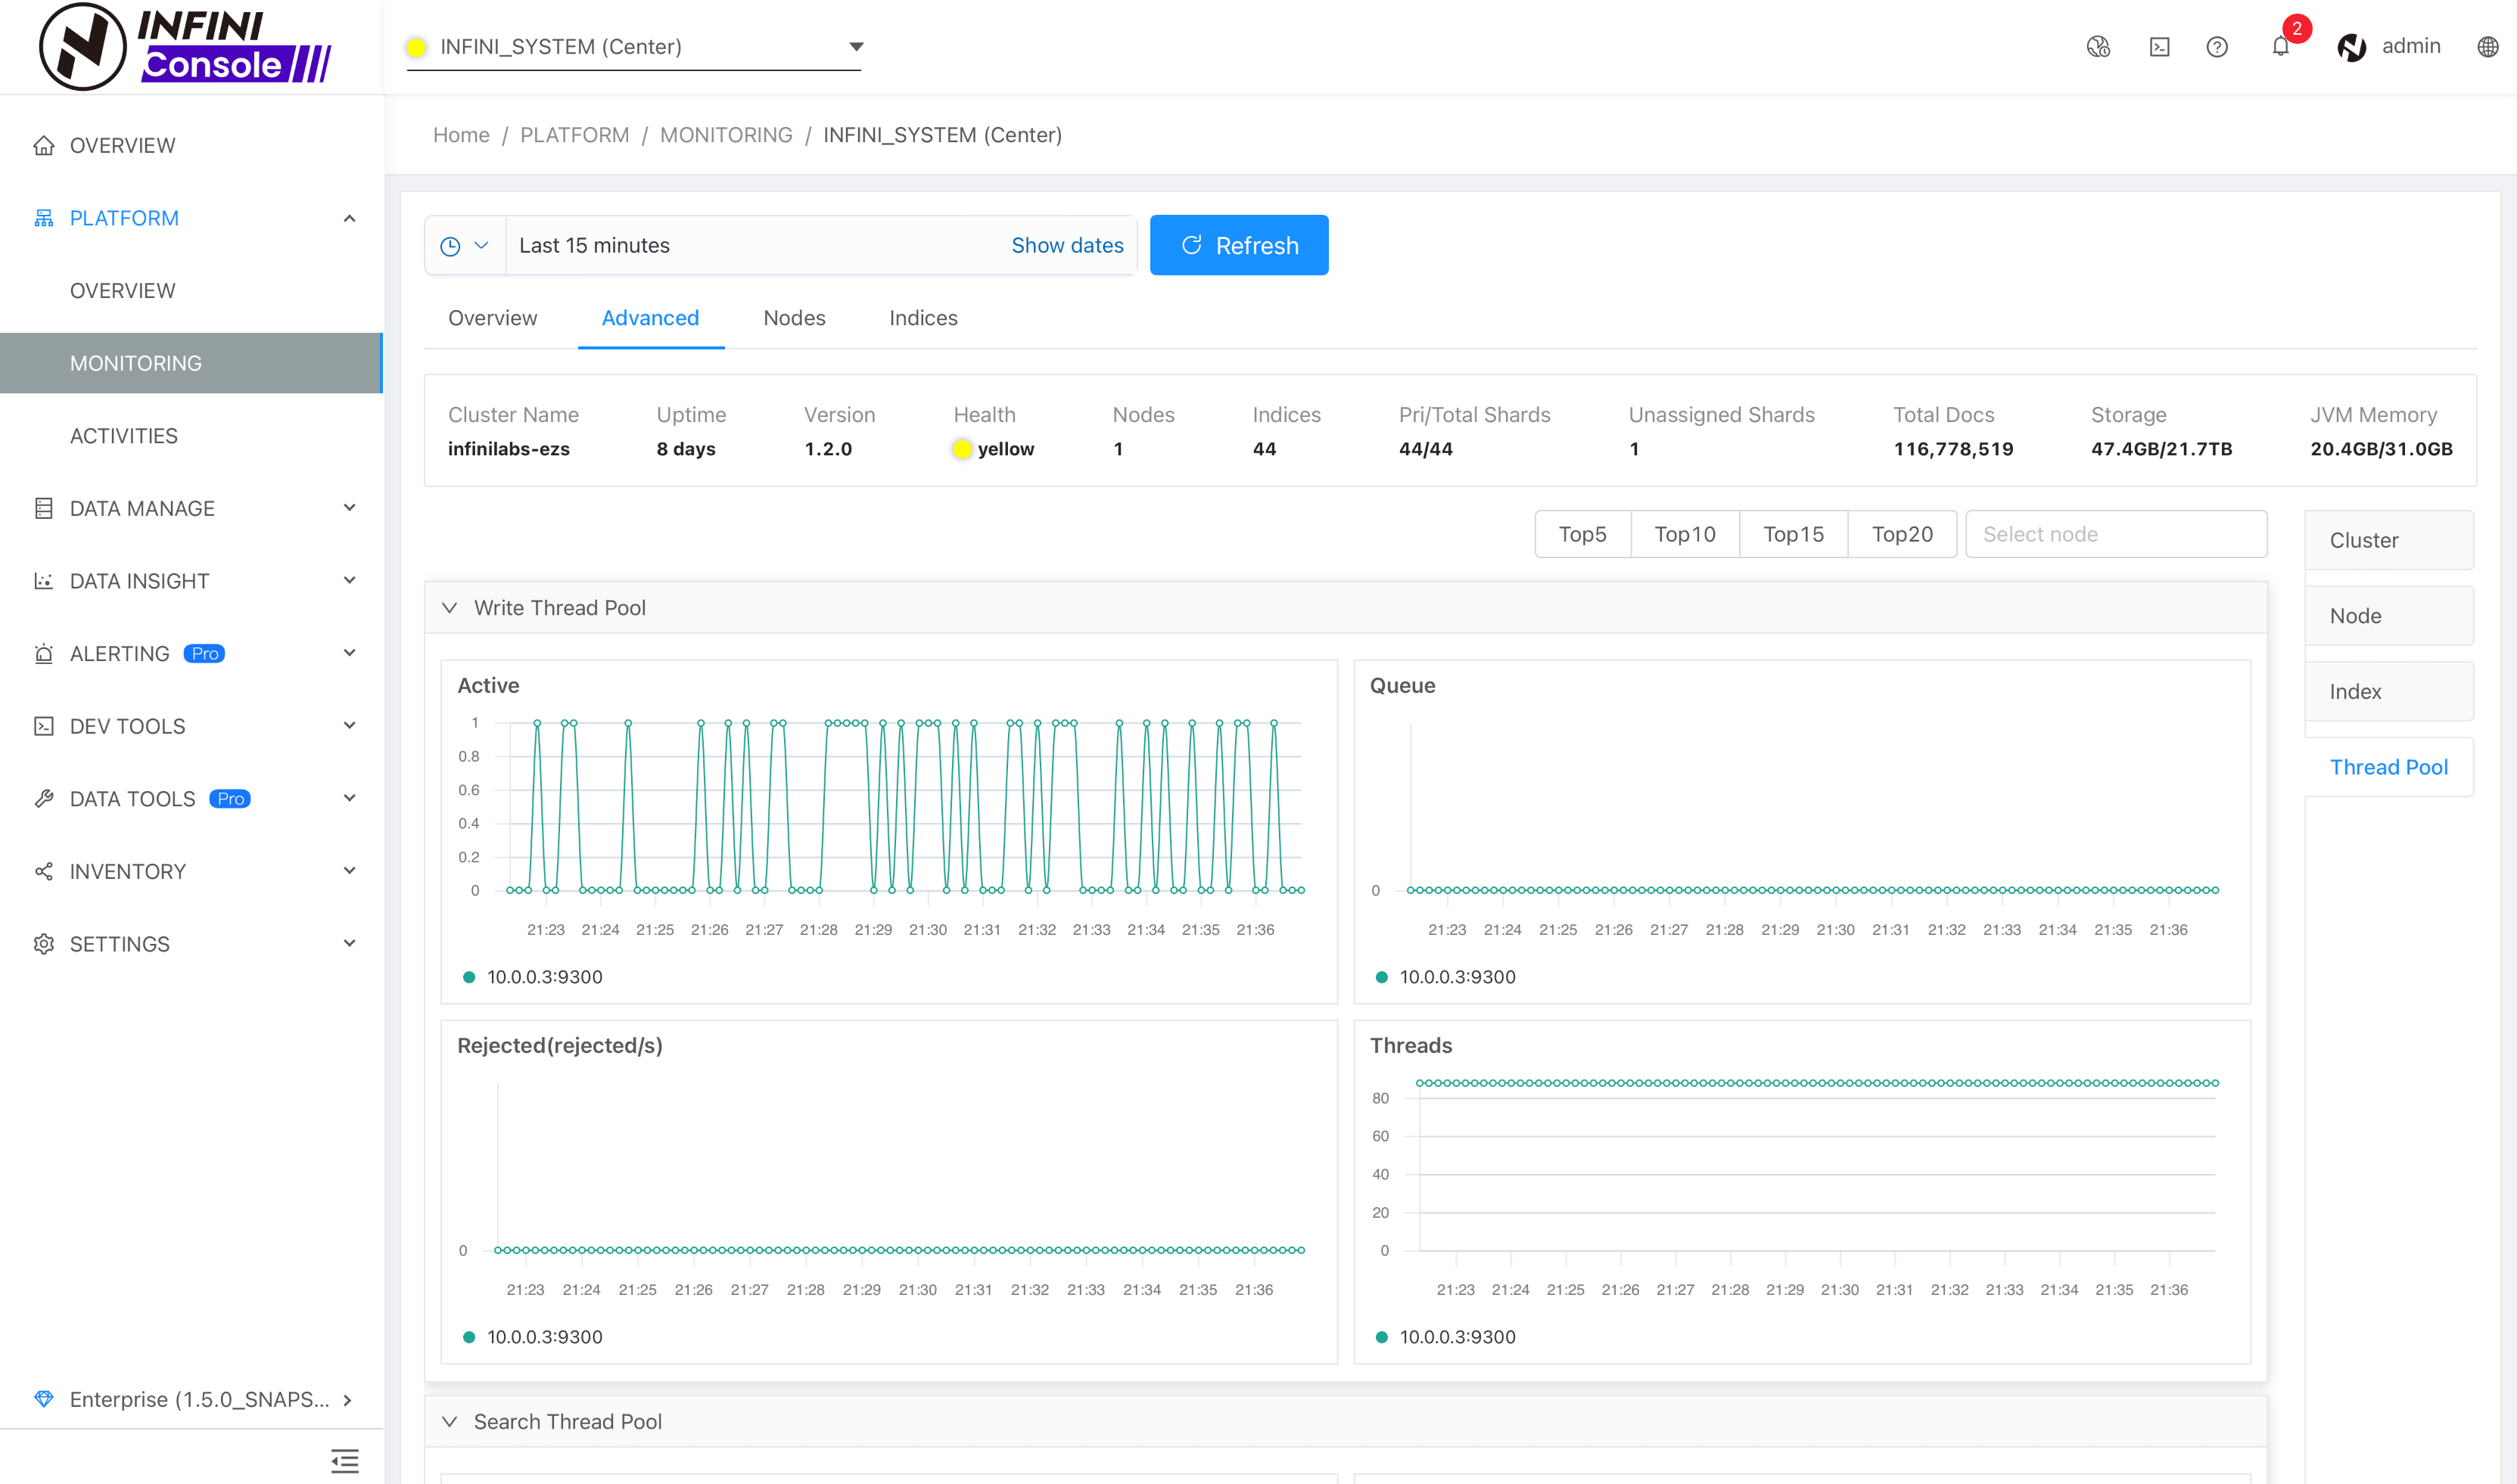Screen dimensions: 2517x1484
Task: Click the DEV TOOLS terminal icon
Action: (x=43, y=726)
